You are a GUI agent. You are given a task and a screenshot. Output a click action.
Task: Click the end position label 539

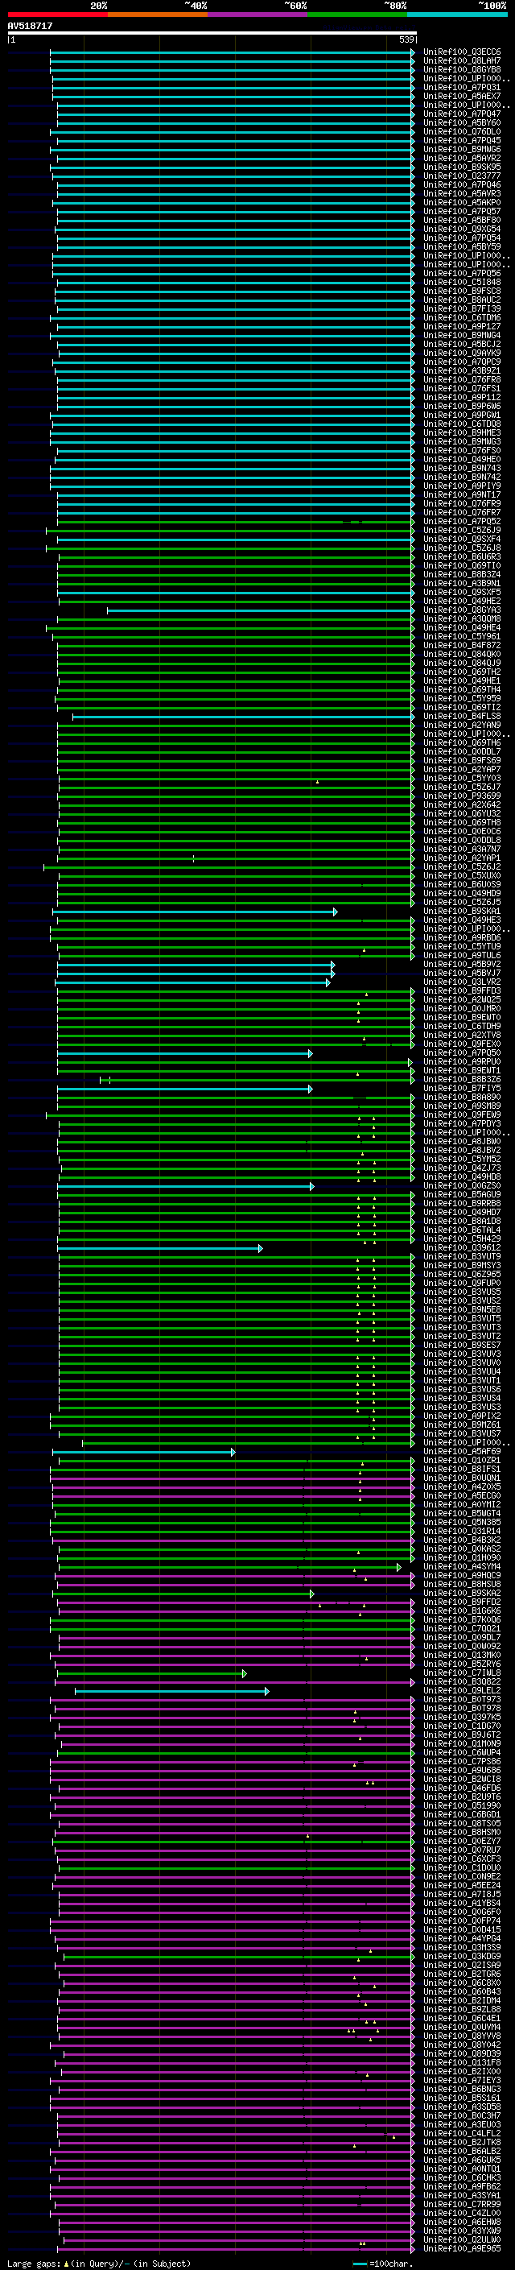tap(406, 39)
